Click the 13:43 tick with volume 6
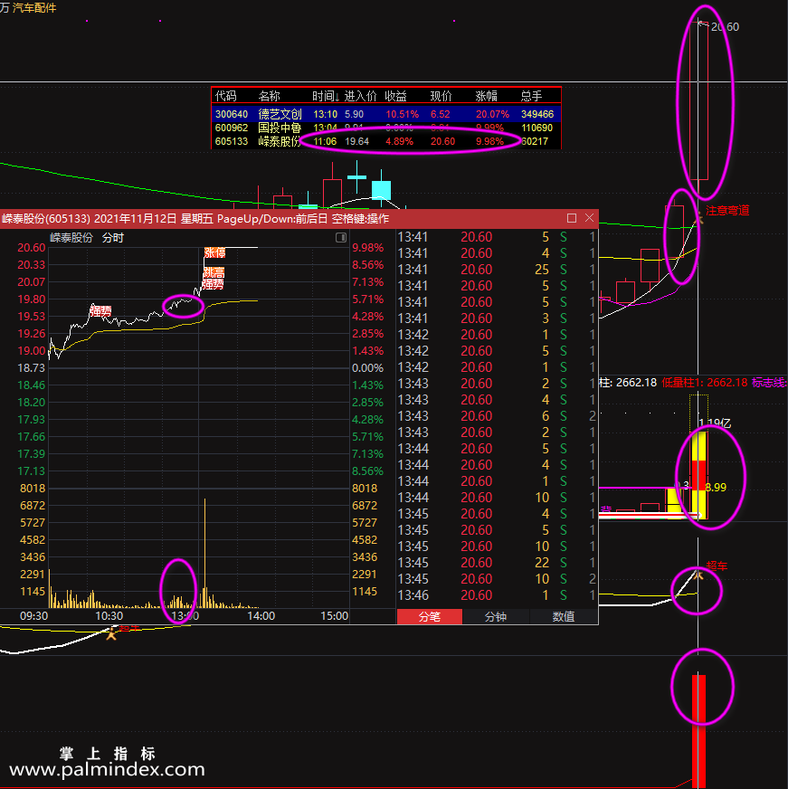 pyautogui.click(x=497, y=416)
